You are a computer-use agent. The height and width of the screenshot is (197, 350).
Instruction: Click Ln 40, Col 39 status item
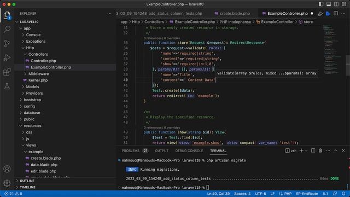tap(218, 194)
